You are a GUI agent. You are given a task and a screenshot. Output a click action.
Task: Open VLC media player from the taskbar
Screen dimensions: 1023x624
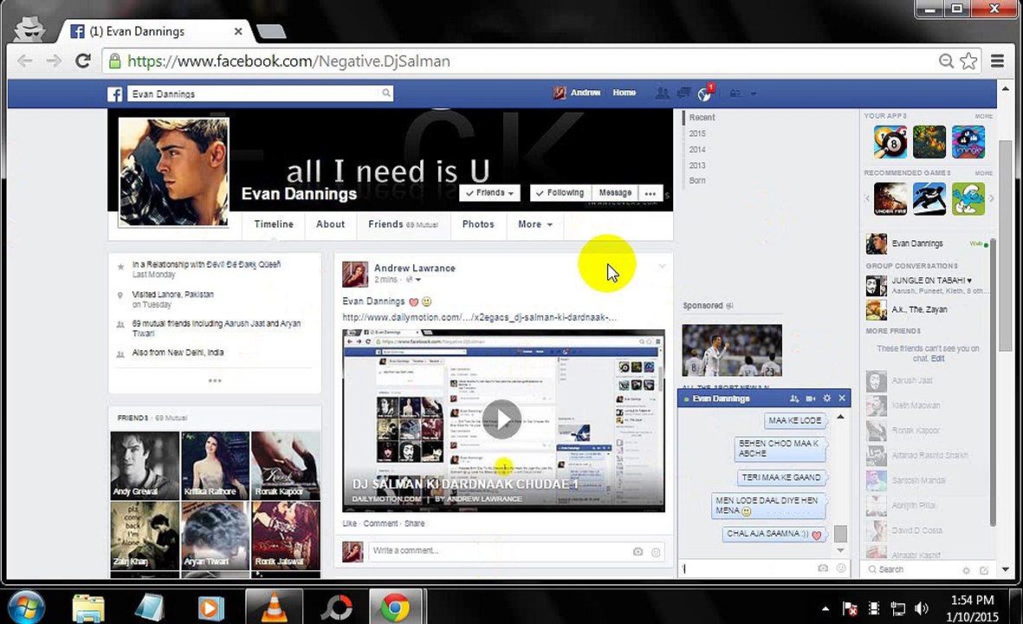(x=274, y=607)
